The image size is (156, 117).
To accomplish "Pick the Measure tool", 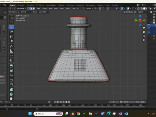I will (11, 51).
